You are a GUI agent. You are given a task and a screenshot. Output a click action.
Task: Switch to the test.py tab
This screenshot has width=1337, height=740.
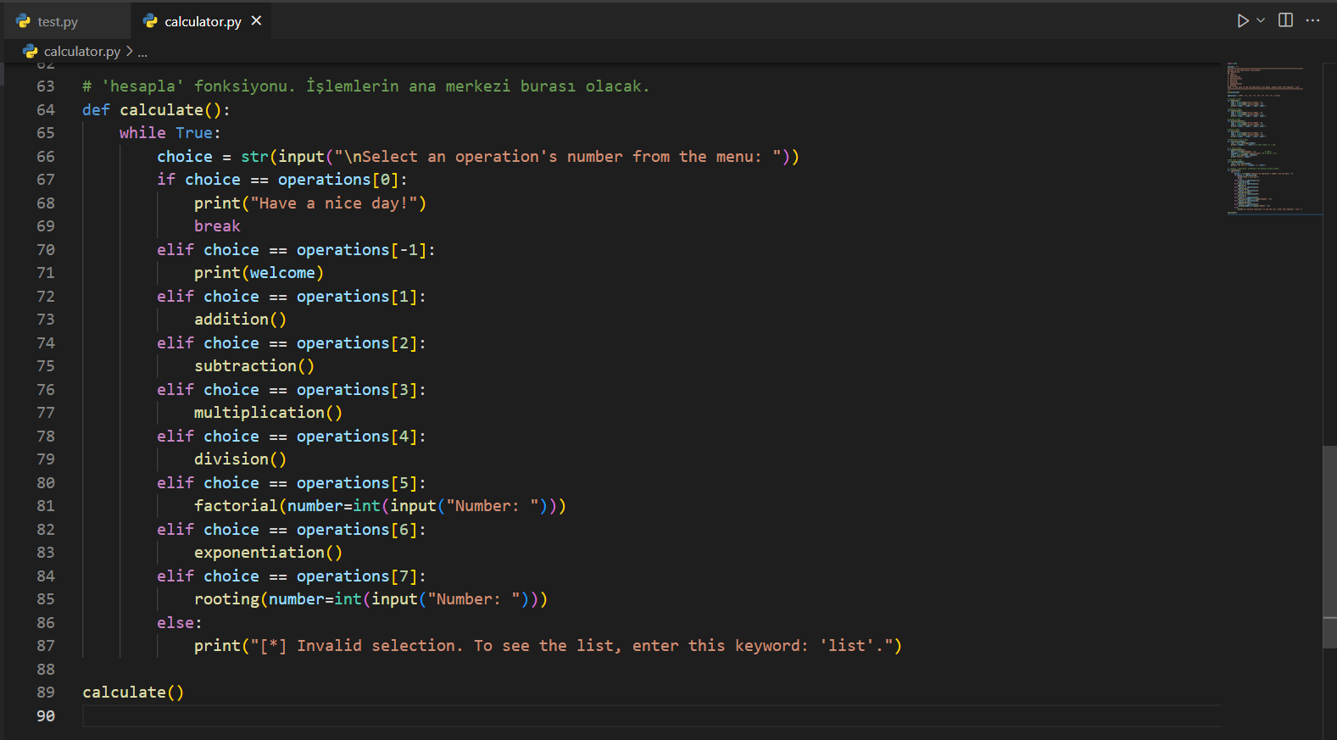[x=58, y=21]
